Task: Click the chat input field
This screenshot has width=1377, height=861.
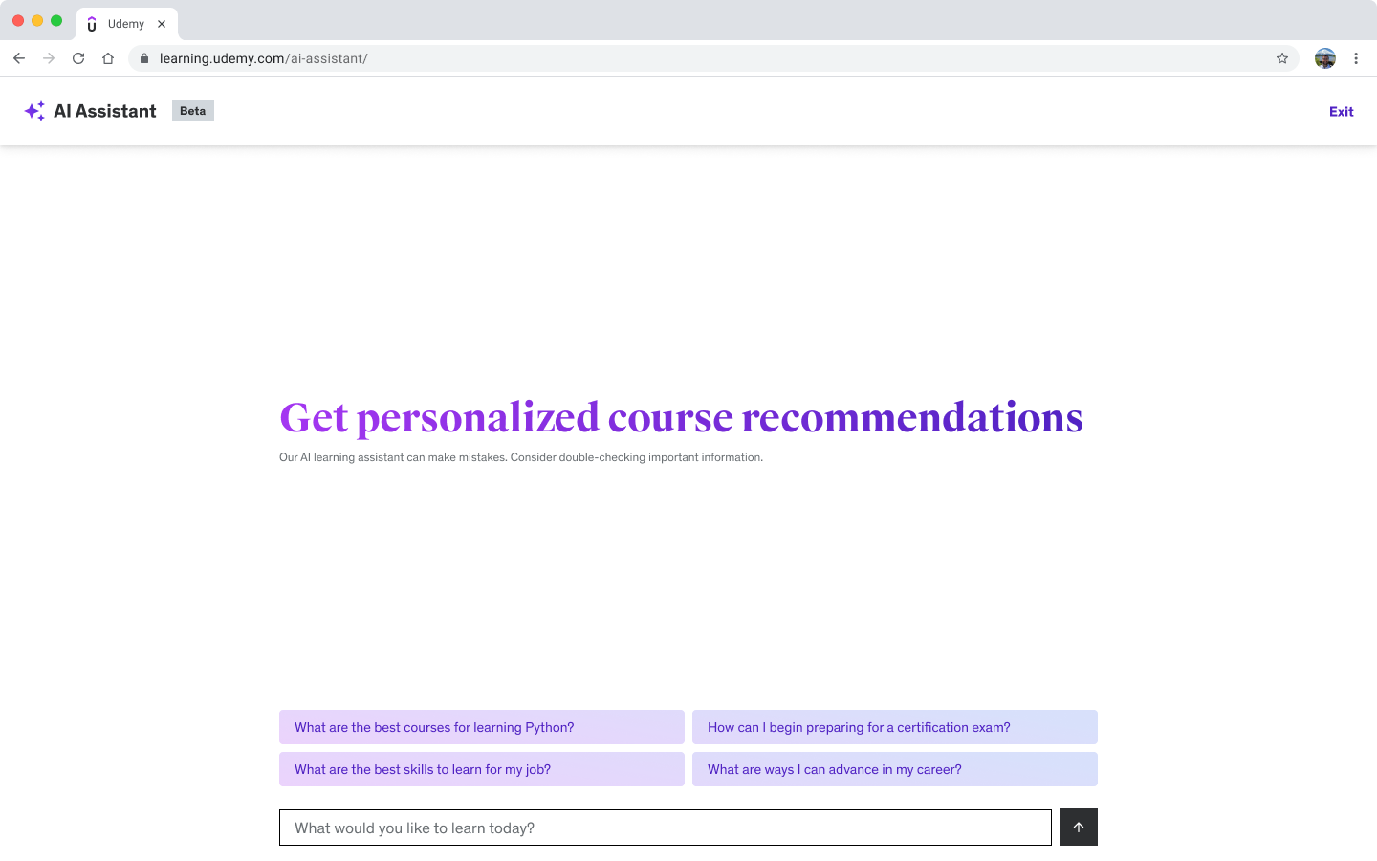Action: 665,827
